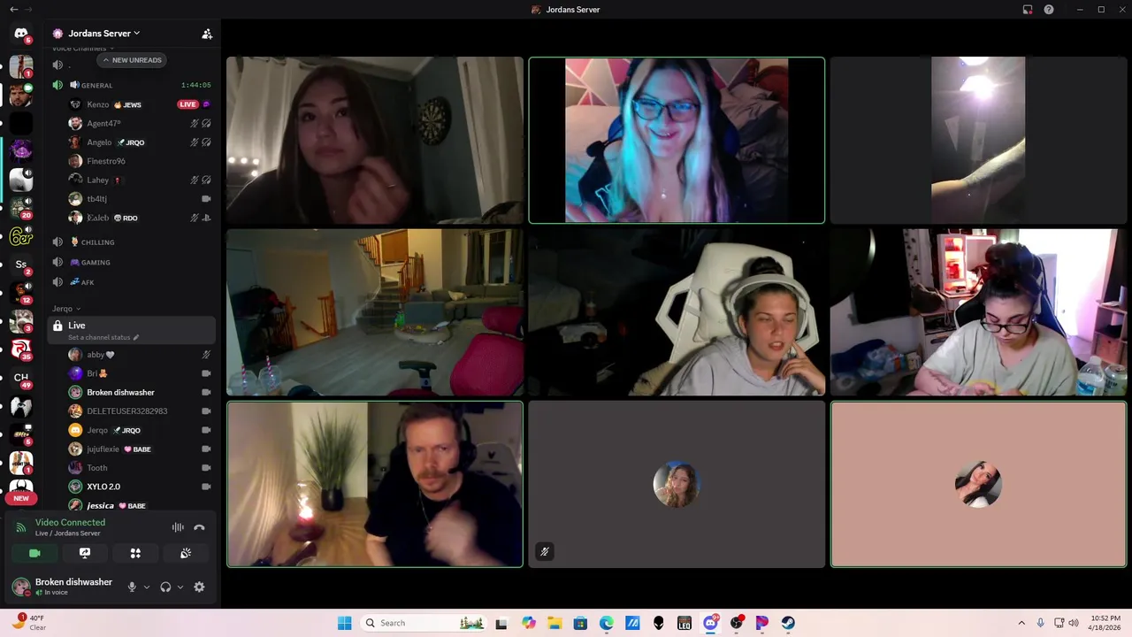
Task: Open Microsoft Edge from the taskbar
Action: 607,623
